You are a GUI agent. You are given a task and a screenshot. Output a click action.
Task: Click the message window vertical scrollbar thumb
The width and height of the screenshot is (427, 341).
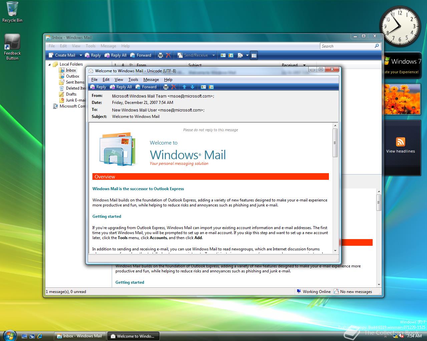click(x=335, y=143)
